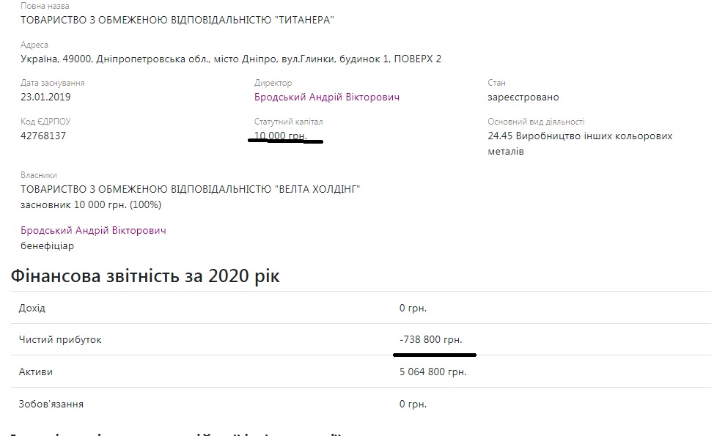Click the Активи row label

point(36,372)
